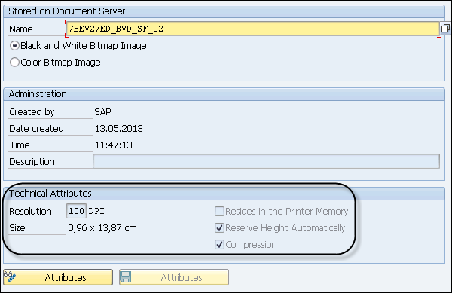The width and height of the screenshot is (452, 293).
Task: Click floppy disk save icon on Attributes
Action: 125,277
